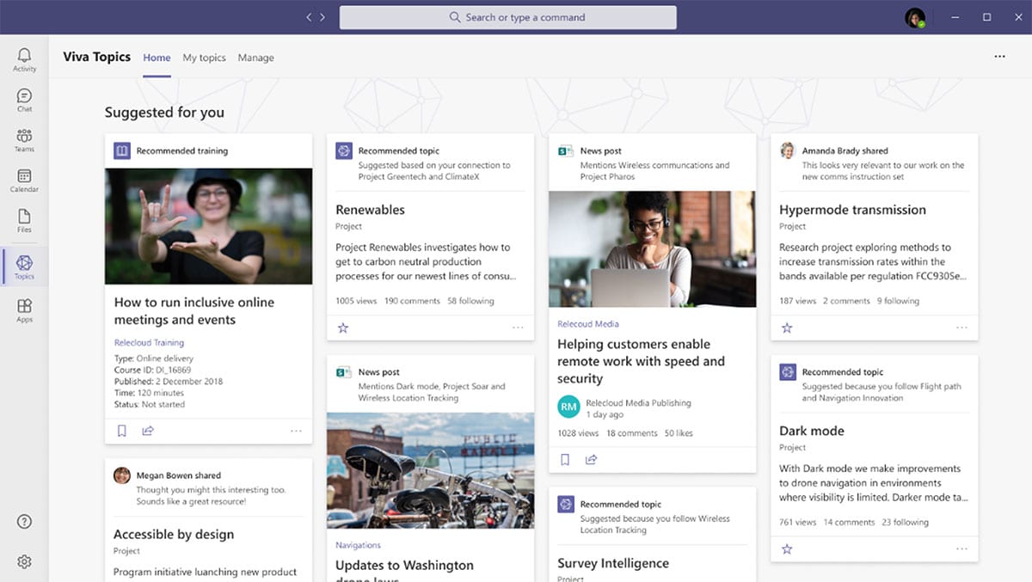The height and width of the screenshot is (582, 1032).
Task: Click the search command bar at the top
Action: (x=508, y=17)
